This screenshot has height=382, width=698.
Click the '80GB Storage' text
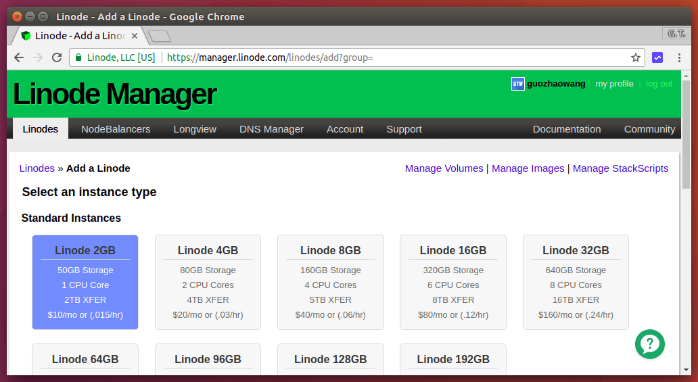[208, 270]
